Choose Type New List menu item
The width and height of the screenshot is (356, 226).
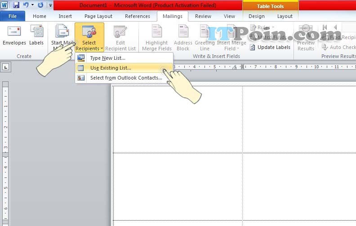tap(124, 58)
